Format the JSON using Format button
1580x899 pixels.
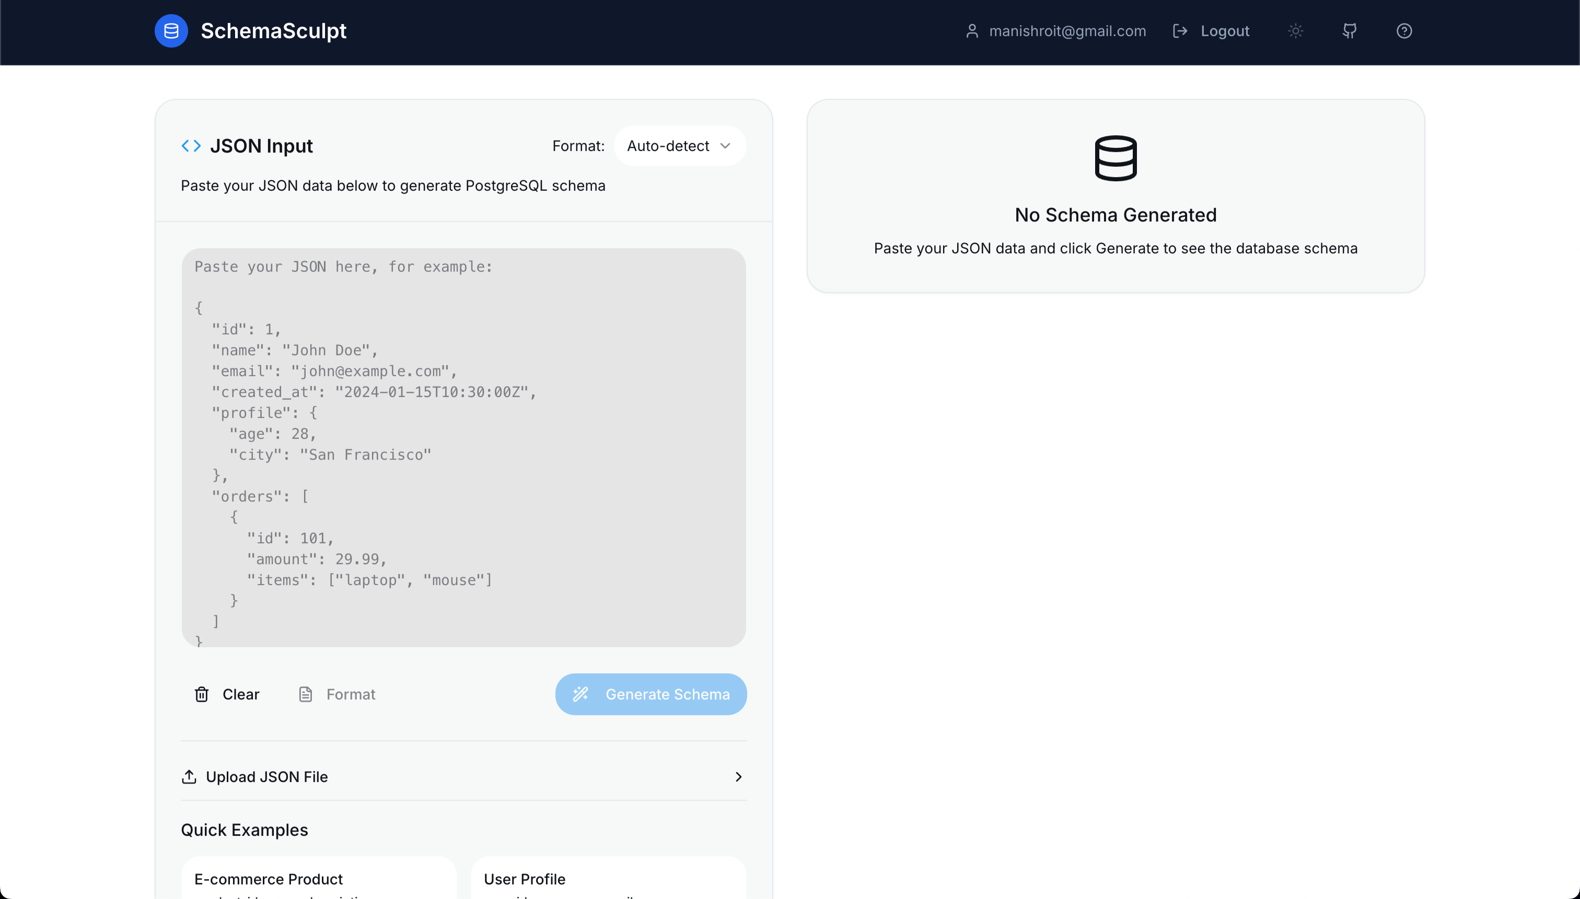[x=337, y=694]
